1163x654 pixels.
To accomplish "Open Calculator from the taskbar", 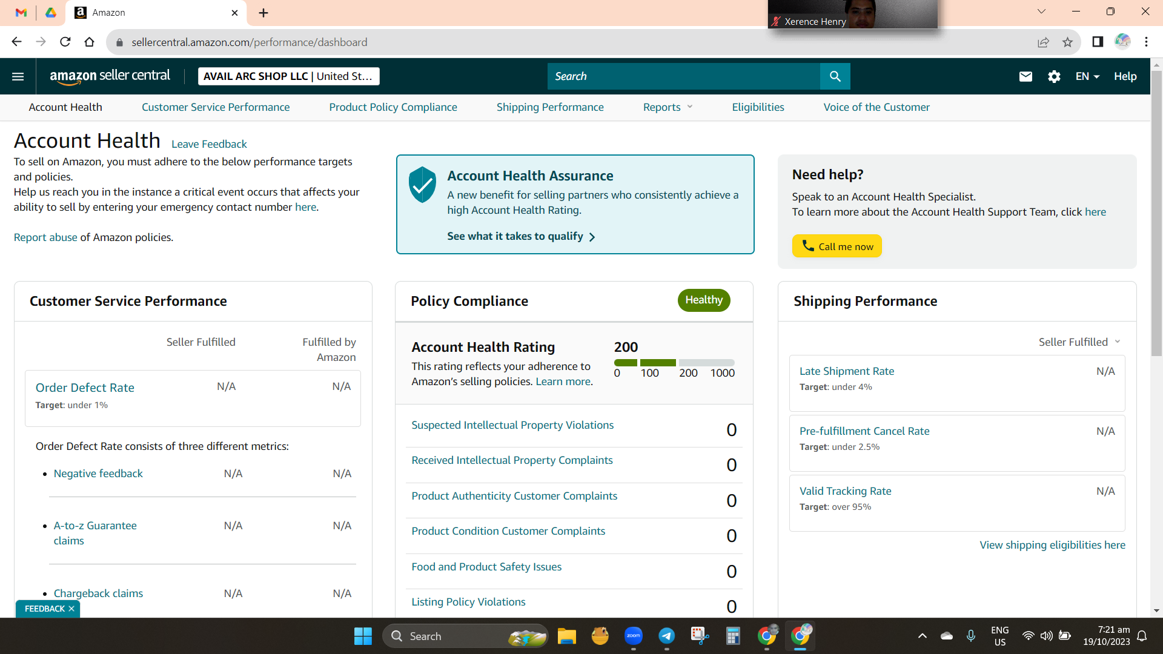I will [x=733, y=636].
